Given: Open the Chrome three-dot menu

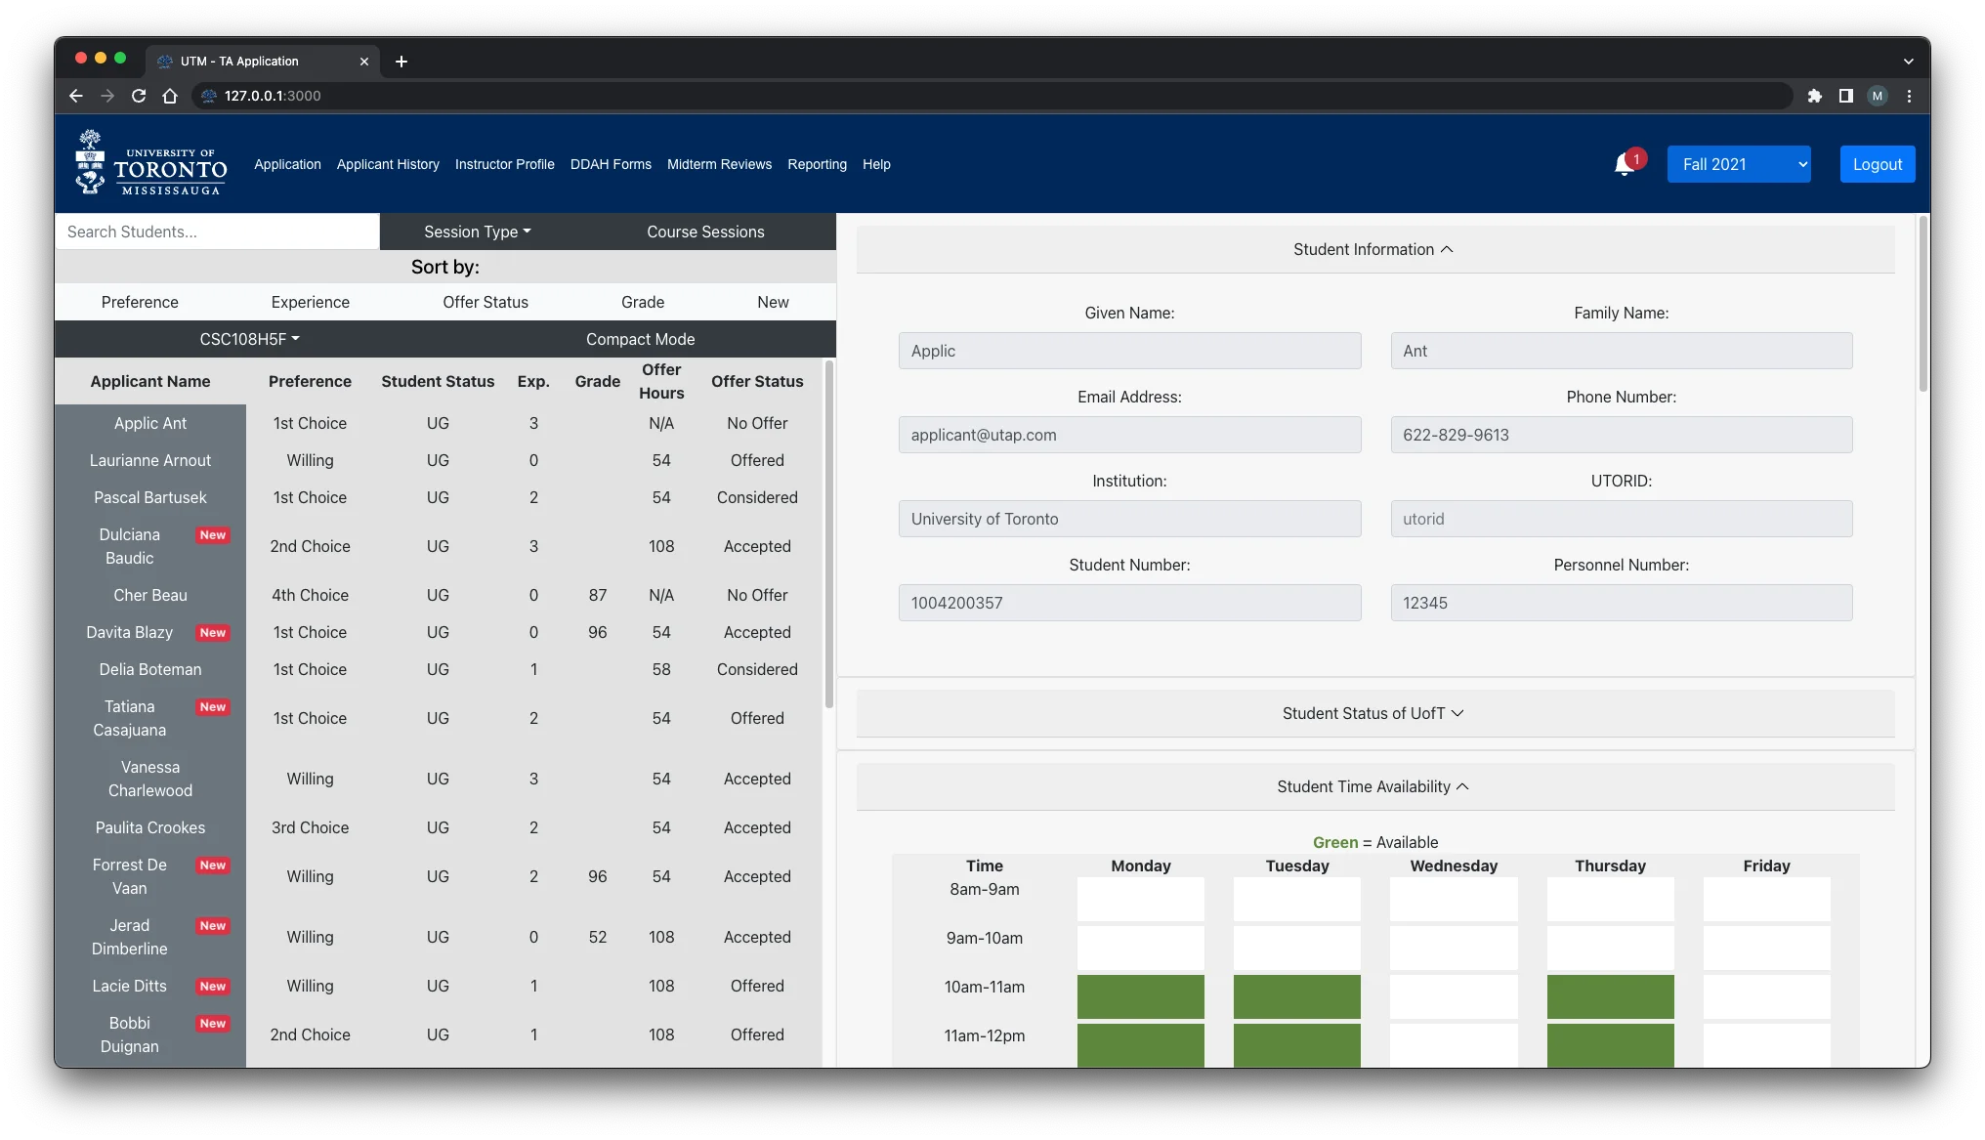Looking at the screenshot, I should click(x=1909, y=96).
